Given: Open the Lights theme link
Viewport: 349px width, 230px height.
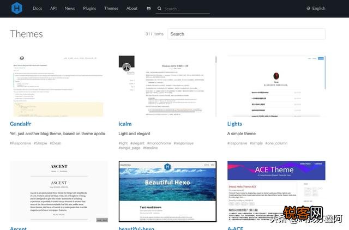Looking at the screenshot, I should 234,124.
